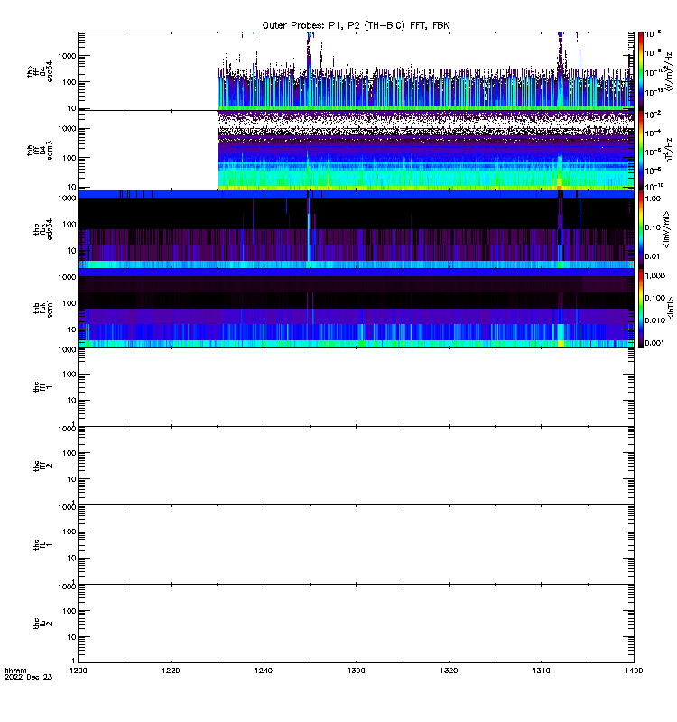The image size is (677, 722).
Task: Click the nT²/Hz color bar for scm3 FFT
Action: [641, 150]
